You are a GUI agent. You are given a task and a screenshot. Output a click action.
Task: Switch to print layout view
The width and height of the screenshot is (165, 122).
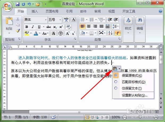[x=87, y=117]
